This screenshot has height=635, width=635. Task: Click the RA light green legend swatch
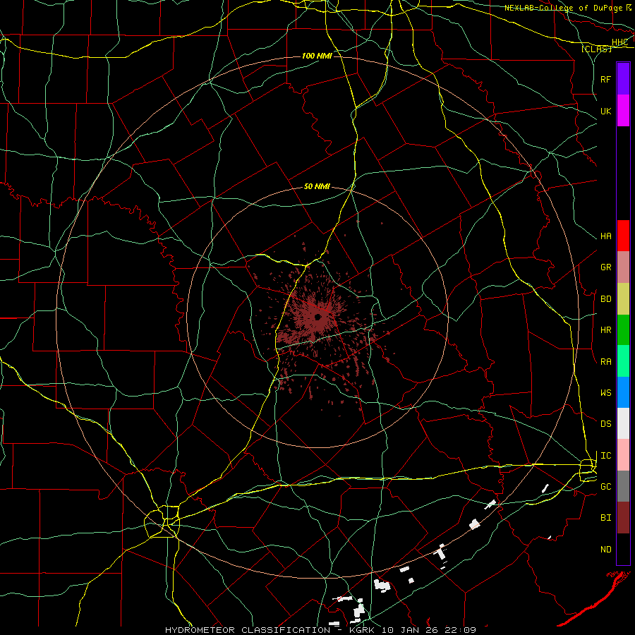click(623, 361)
